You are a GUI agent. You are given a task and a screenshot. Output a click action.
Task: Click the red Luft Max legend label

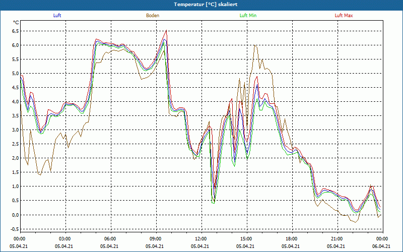pos(344,16)
